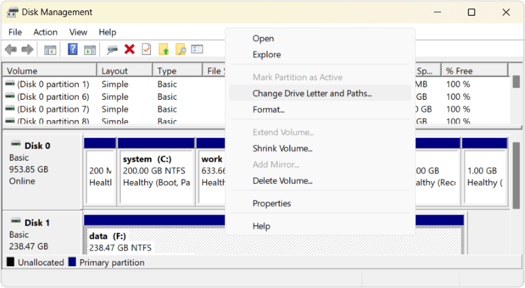Image resolution: width=525 pixels, height=288 pixels.
Task: Select Change Drive Letter and Paths
Action: coord(320,93)
